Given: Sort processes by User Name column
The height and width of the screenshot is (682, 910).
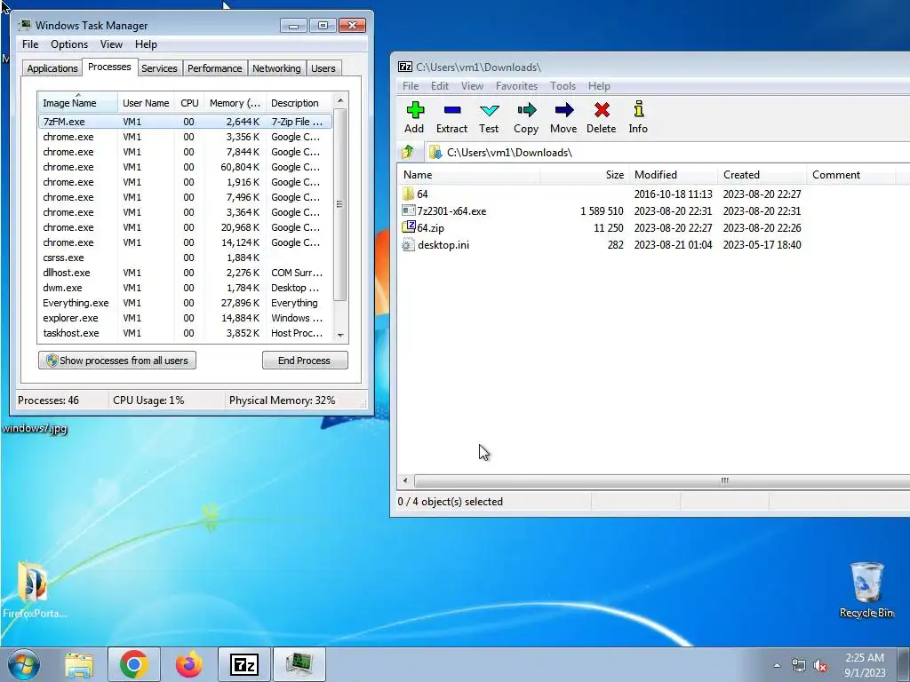Looking at the screenshot, I should coord(146,103).
